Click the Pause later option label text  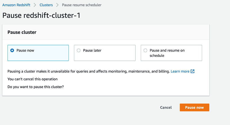[92, 50]
